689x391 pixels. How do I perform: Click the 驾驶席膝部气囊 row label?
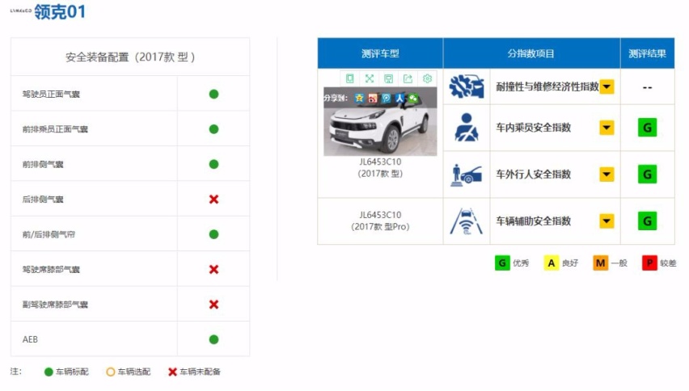click(51, 270)
